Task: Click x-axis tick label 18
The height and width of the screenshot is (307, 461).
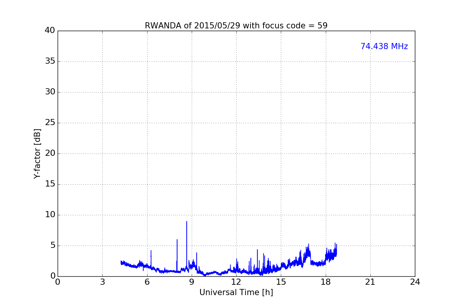Action: tap(326, 282)
